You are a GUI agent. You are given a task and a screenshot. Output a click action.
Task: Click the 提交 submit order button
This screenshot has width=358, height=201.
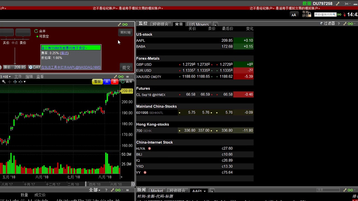pyautogui.click(x=126, y=67)
